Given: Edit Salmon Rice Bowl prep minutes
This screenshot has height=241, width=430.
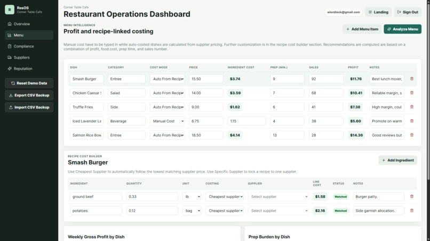Looking at the screenshot, I should [287, 135].
